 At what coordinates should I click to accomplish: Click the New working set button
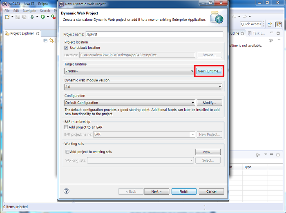pos(208,152)
